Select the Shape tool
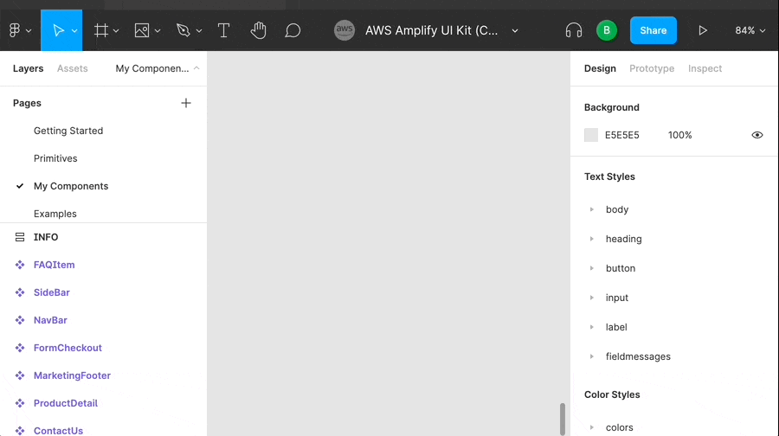Image resolution: width=779 pixels, height=436 pixels. [x=142, y=30]
